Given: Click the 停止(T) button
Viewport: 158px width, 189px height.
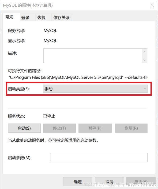Looking at the screenshot, I should click(59, 128).
